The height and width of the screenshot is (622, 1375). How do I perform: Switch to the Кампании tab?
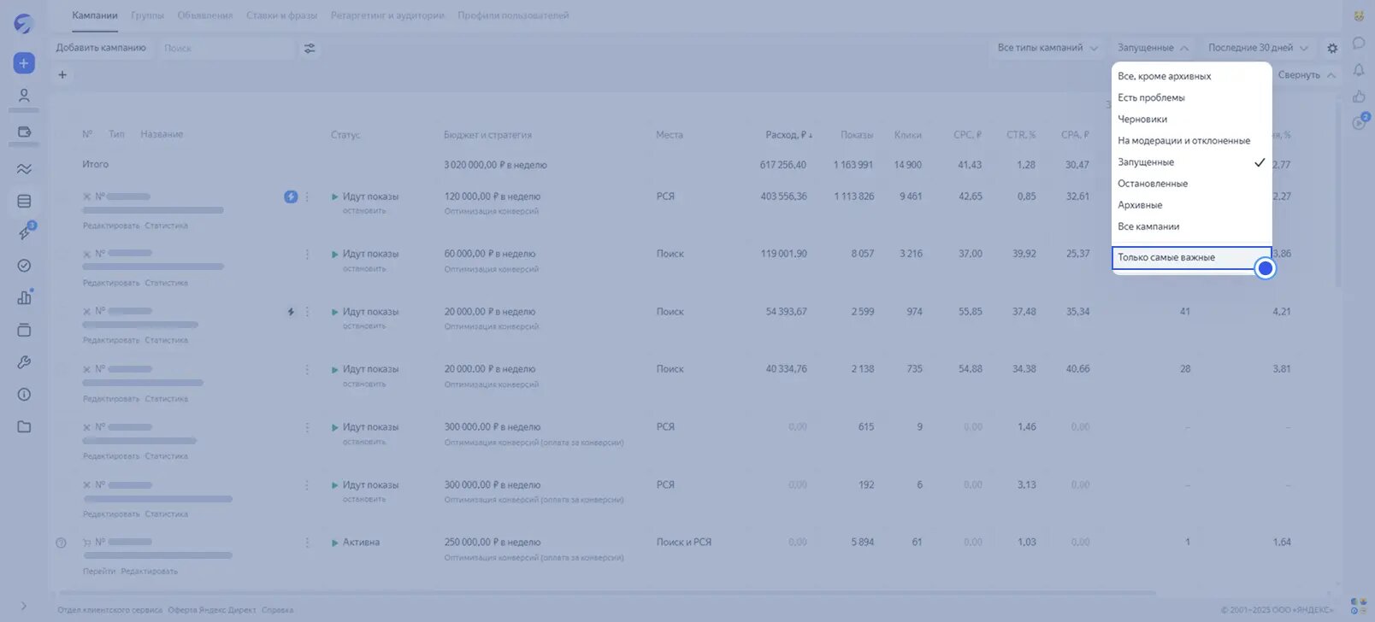[95, 15]
